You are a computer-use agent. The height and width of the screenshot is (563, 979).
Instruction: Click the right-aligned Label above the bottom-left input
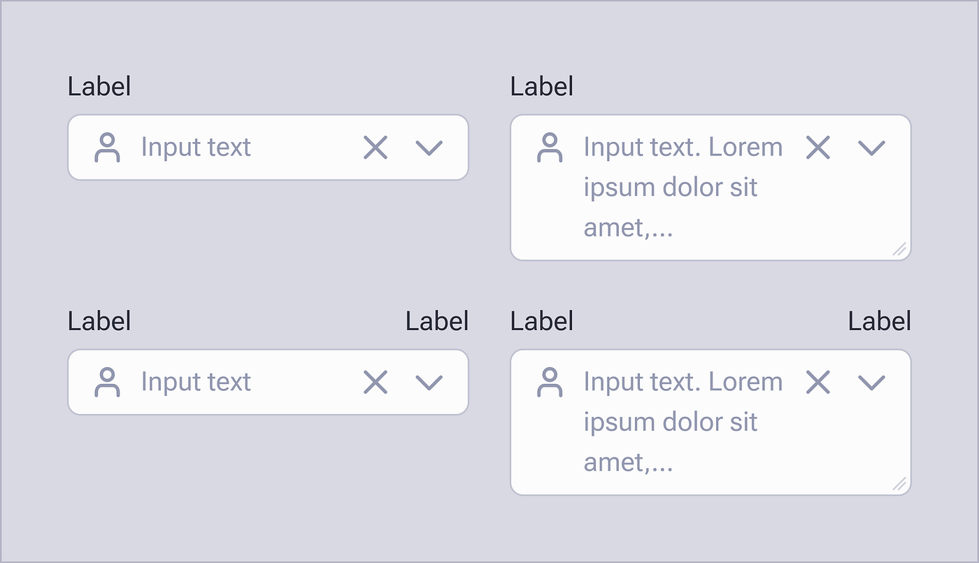tap(436, 321)
